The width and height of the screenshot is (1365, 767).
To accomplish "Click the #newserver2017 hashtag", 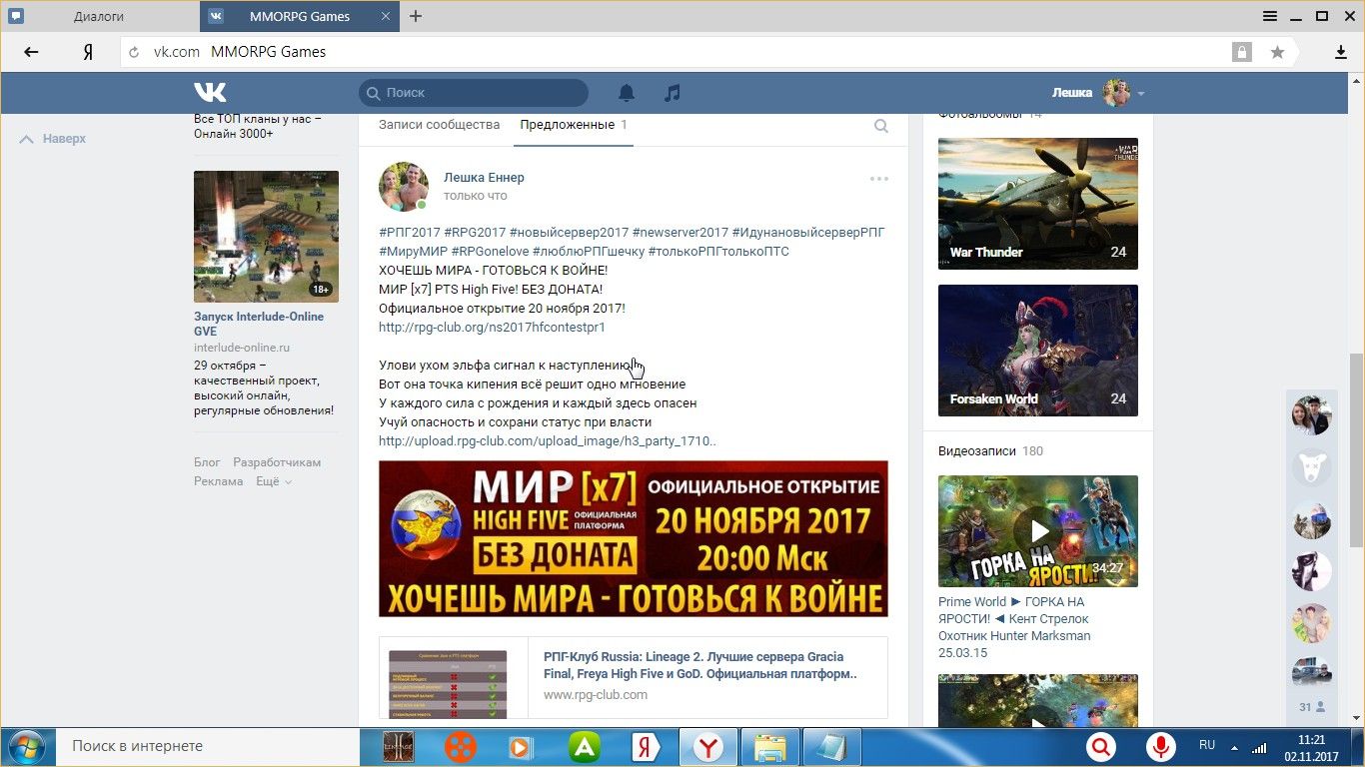I will coord(681,232).
